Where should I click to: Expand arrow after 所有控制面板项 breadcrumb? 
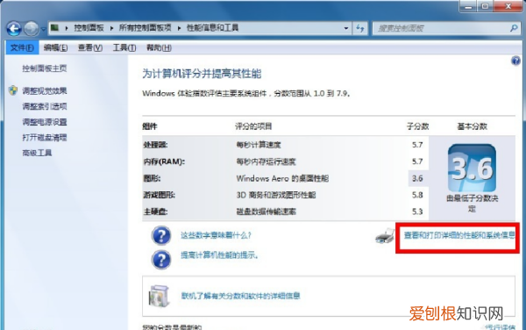click(179, 28)
